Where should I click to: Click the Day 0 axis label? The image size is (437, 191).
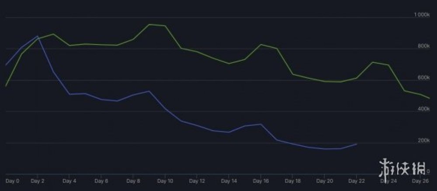[x=13, y=180]
